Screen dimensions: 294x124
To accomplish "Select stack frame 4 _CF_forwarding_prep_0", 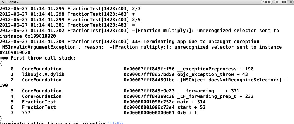I will (x=132, y=96).
